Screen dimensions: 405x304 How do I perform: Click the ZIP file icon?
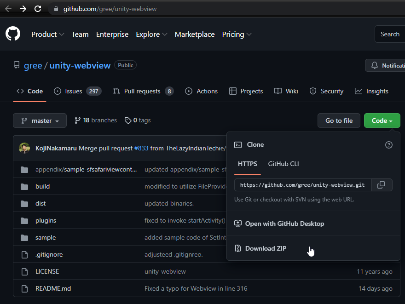238,248
